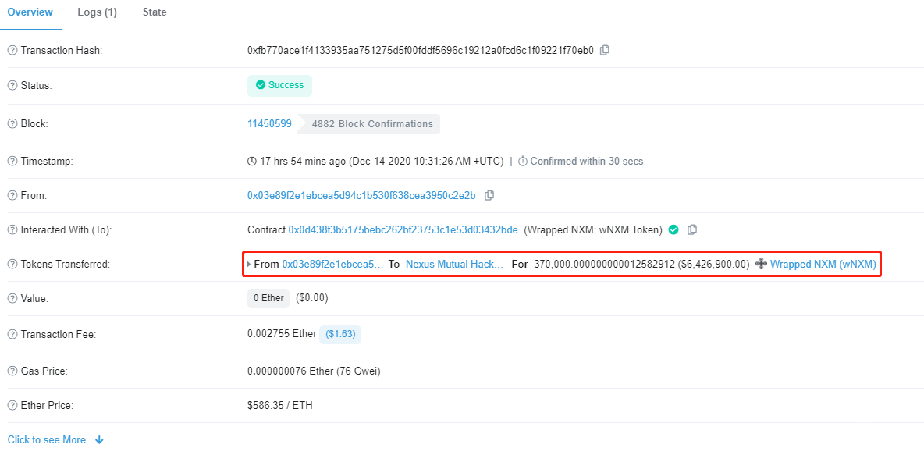Viewport: 924px width, 455px height.
Task: Copy the wNXM contract address
Action: click(691, 229)
